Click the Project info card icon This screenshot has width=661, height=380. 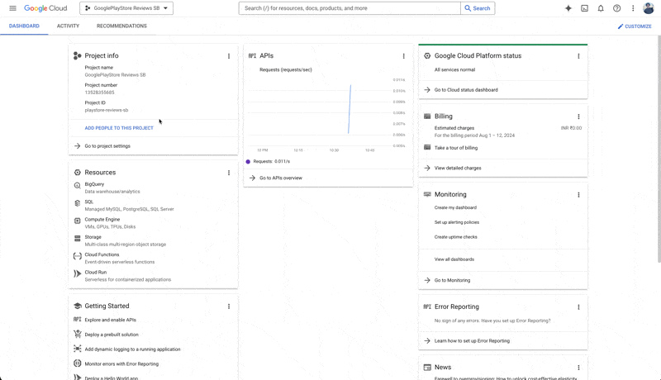pos(77,55)
